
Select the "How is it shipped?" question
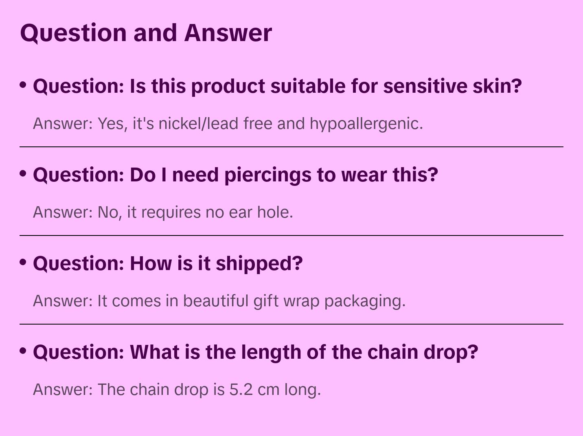[x=168, y=264]
